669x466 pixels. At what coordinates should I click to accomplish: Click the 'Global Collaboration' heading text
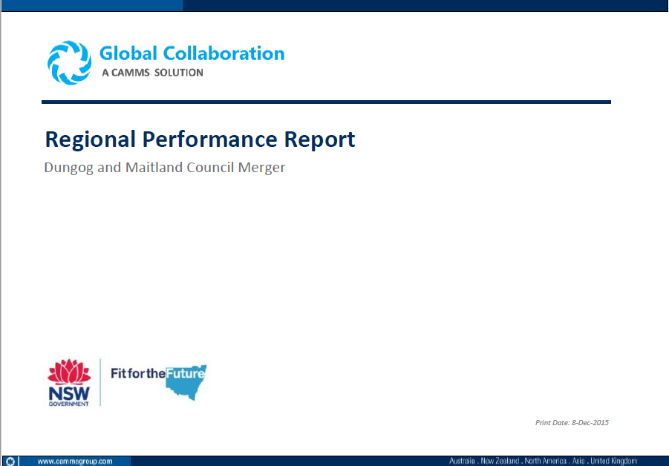(x=192, y=53)
